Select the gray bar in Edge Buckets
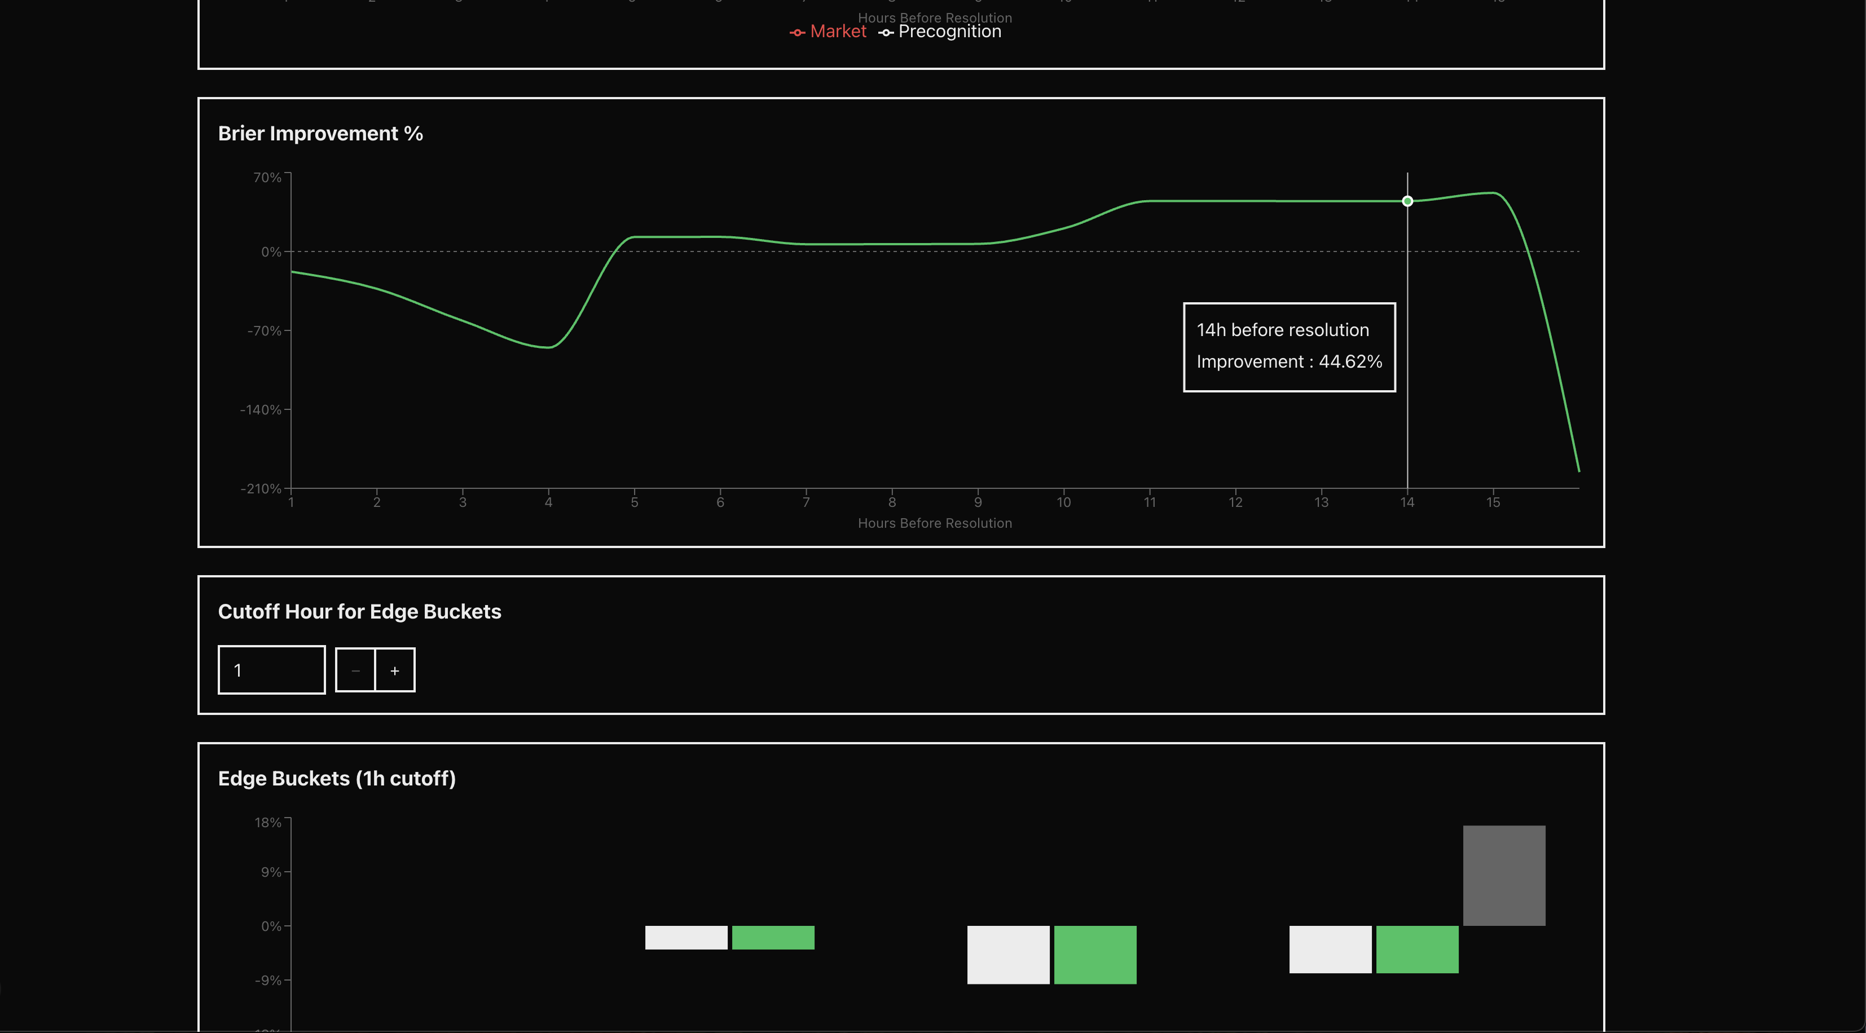Viewport: 1866px width, 1033px height. (x=1504, y=875)
